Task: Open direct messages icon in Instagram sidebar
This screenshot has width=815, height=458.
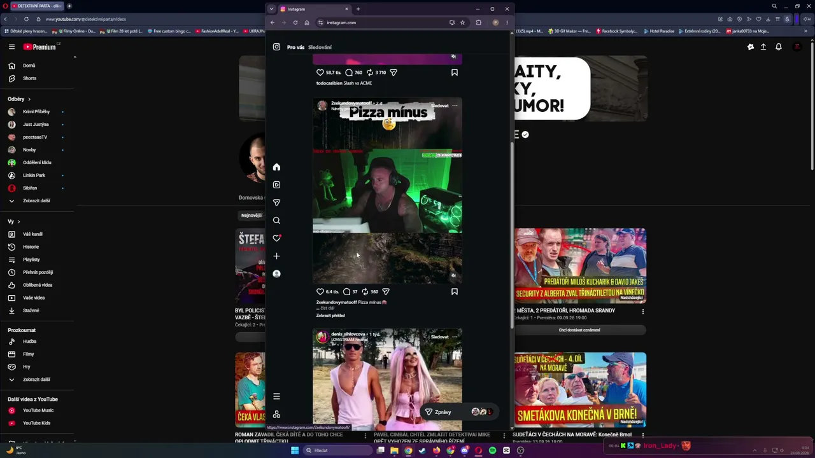Action: pos(276,203)
